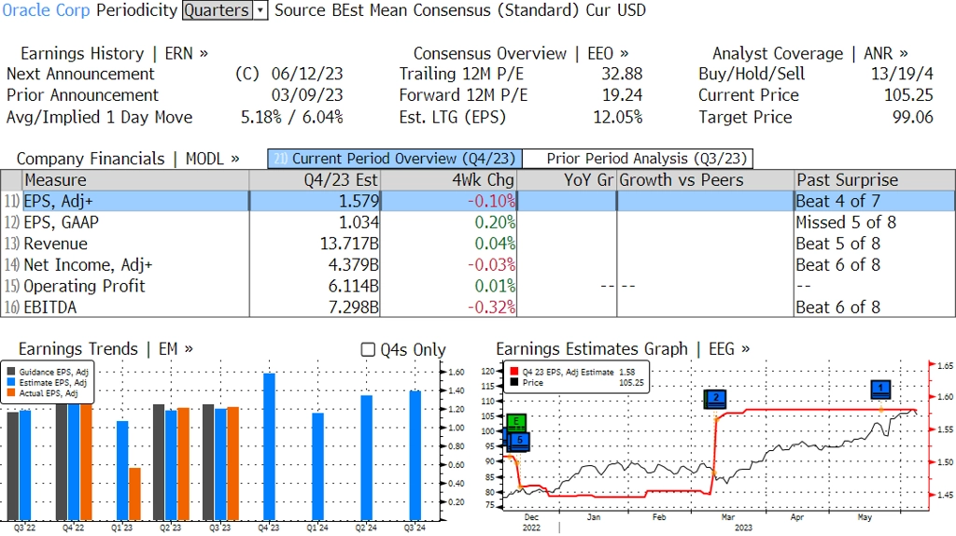Click the red Q4 23 EPS Estimate legend swatch
Viewport: 956px width, 536px height.
pos(514,372)
